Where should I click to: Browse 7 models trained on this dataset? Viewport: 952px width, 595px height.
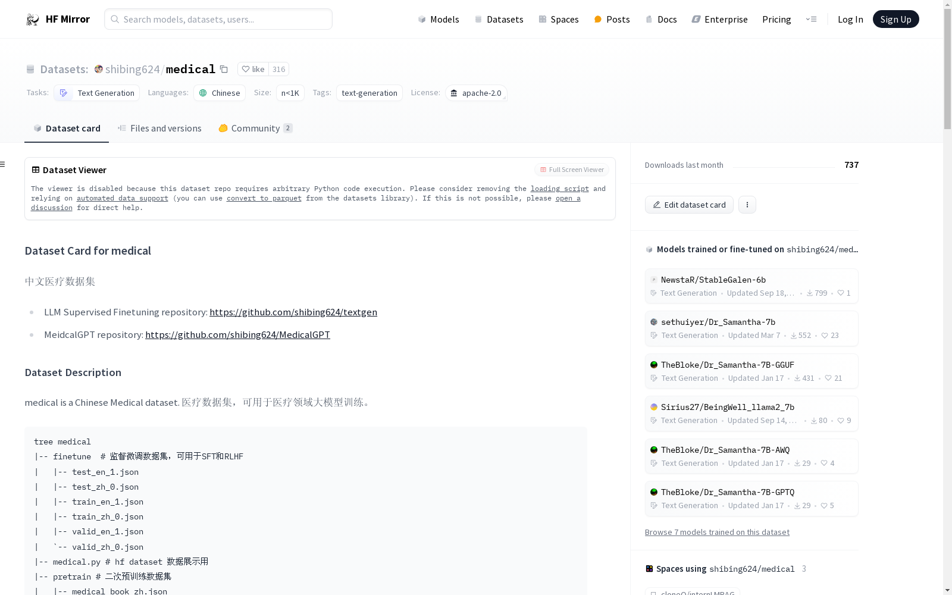tap(717, 532)
